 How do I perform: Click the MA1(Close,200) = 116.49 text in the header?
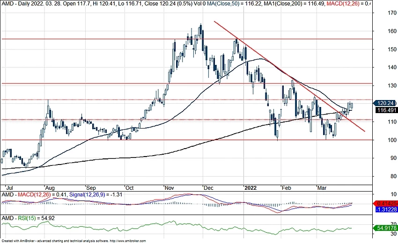point(294,4)
